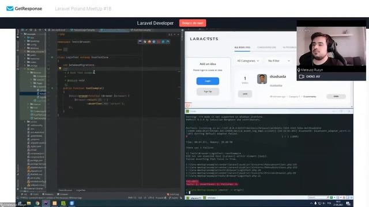Expand the resources folder in project tree
The image size is (369, 207).
(x=25, y=59)
